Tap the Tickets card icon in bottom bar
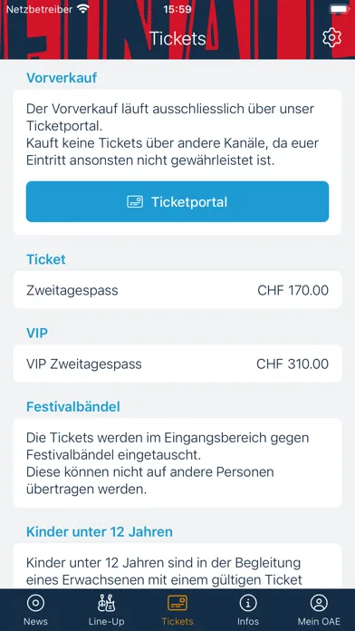Viewport: 355px width, 631px height. coord(177,603)
